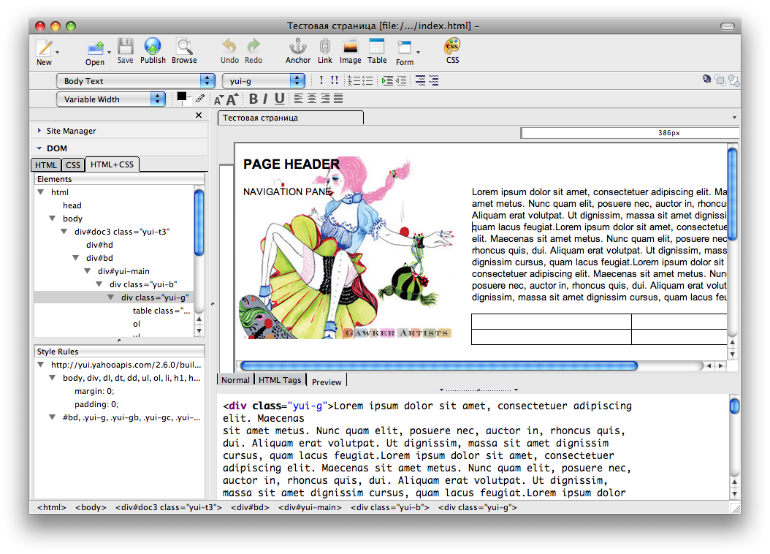Open the tab list arrow at tab bar end
This screenshot has height=554, width=770.
pyautogui.click(x=734, y=118)
